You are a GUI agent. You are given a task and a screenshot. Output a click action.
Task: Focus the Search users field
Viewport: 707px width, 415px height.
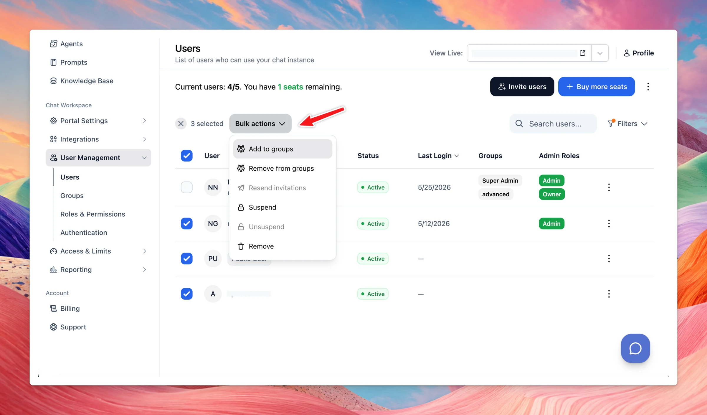pos(553,123)
